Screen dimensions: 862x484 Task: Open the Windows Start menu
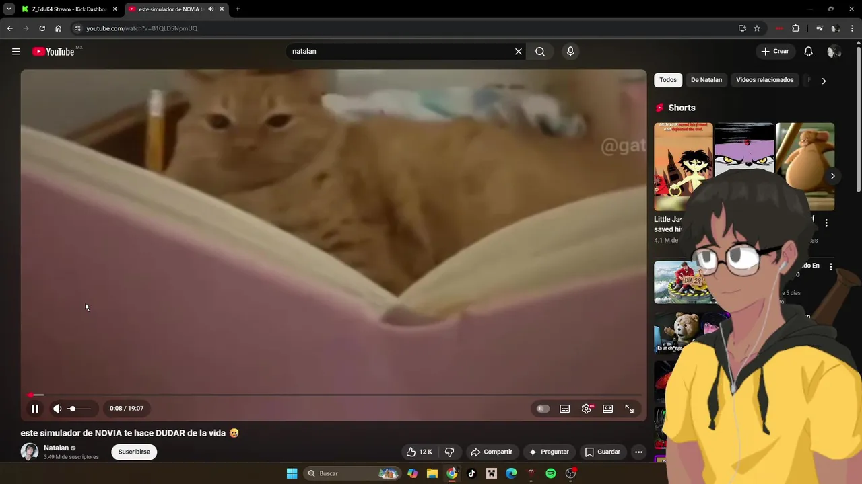pos(292,473)
